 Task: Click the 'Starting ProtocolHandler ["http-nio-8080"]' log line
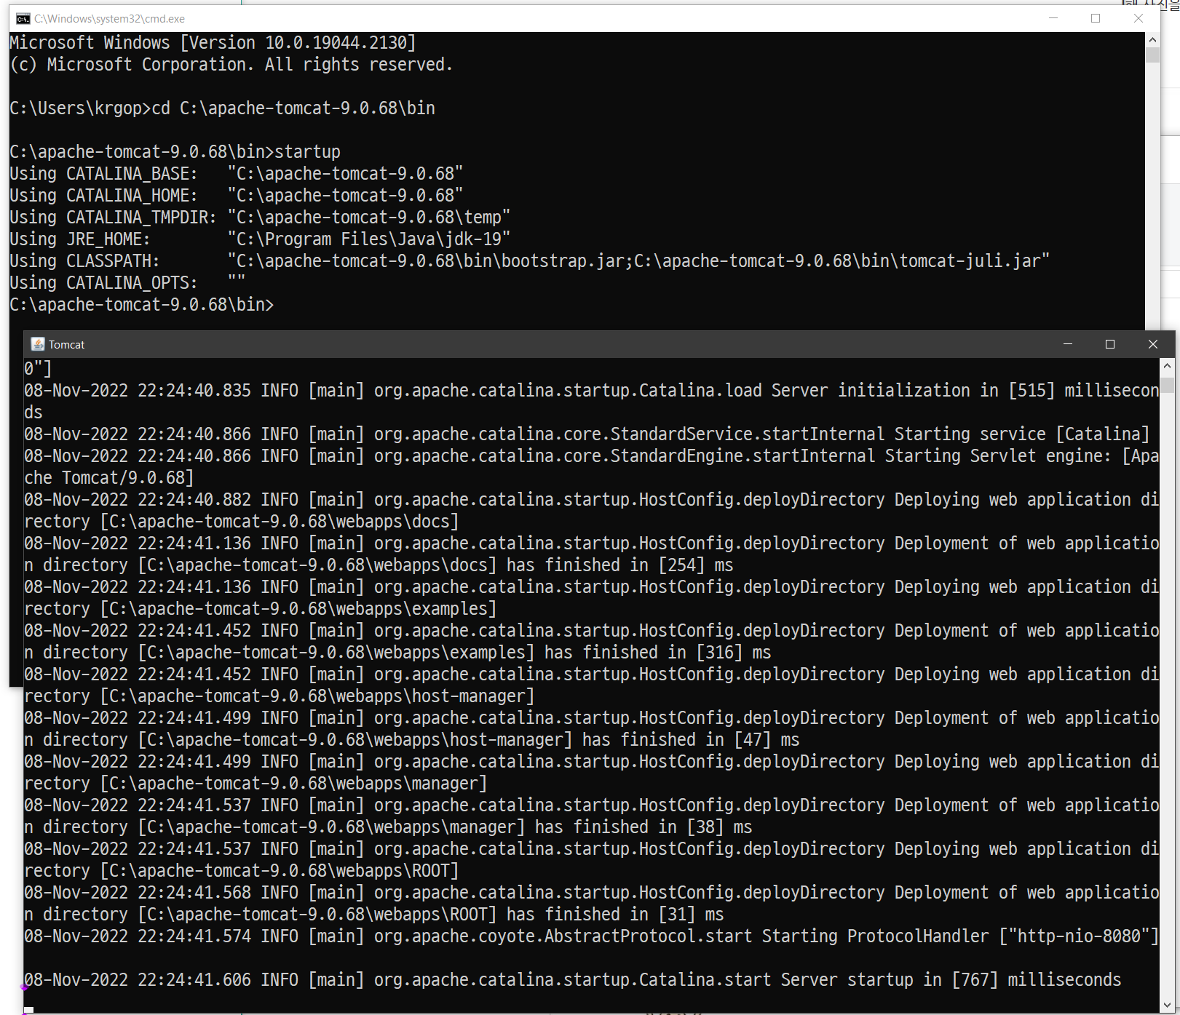tap(591, 936)
